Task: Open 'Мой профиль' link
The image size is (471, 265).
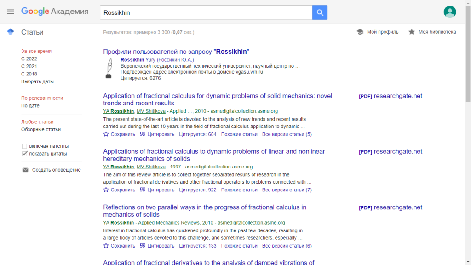Action: (x=383, y=32)
